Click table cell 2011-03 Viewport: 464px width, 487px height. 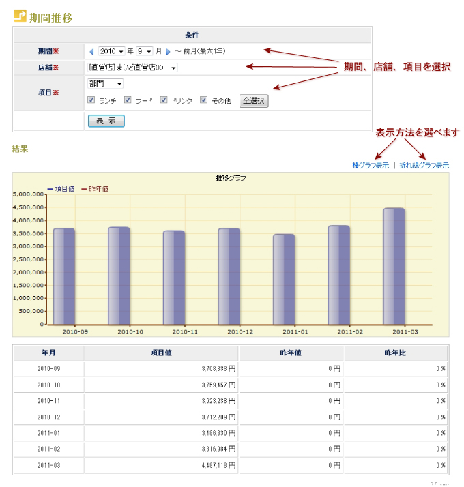48,465
